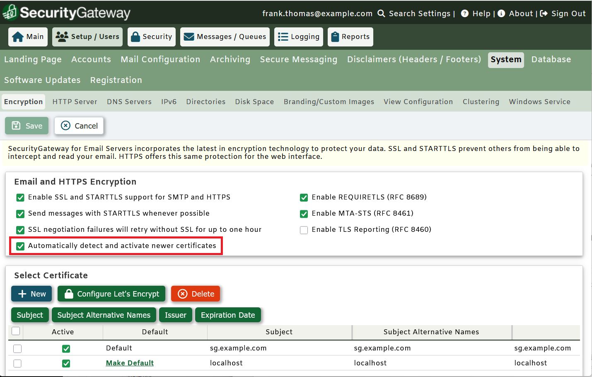The width and height of the screenshot is (592, 377).
Task: Check the select-all header checkbox
Action: [16, 331]
